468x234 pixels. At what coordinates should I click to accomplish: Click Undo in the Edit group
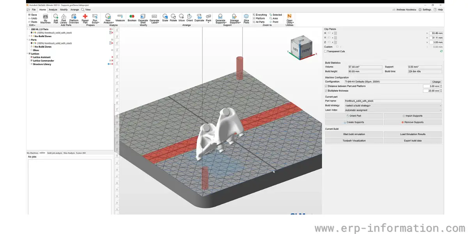pos(33,18)
